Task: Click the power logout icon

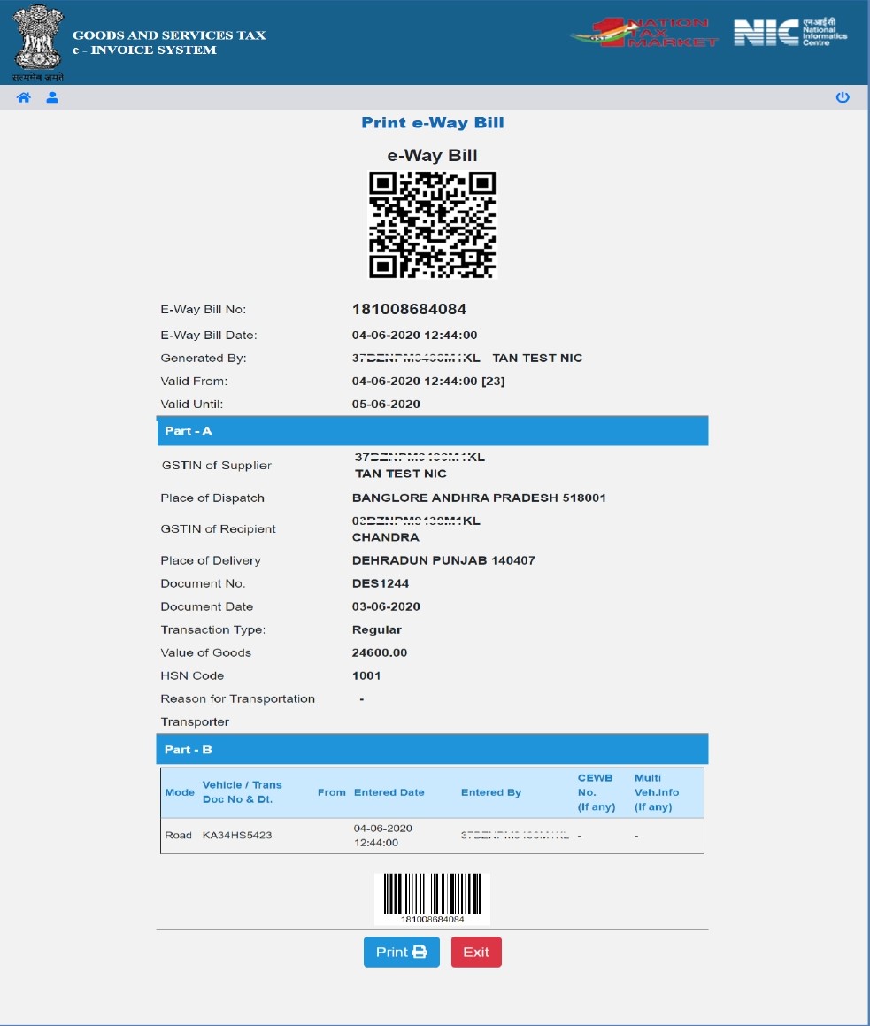Action: click(843, 97)
